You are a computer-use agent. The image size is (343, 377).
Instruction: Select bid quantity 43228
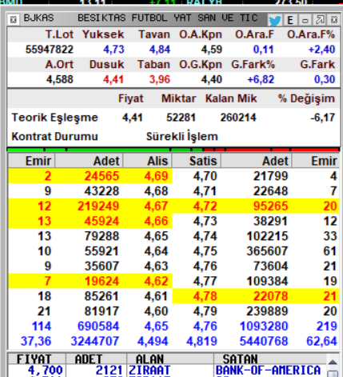[102, 191]
